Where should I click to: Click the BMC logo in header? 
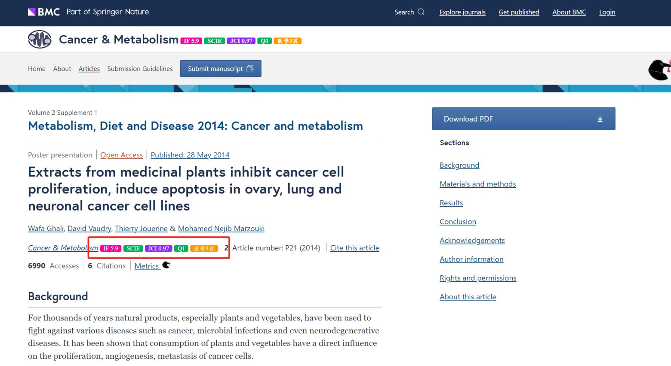click(x=44, y=12)
